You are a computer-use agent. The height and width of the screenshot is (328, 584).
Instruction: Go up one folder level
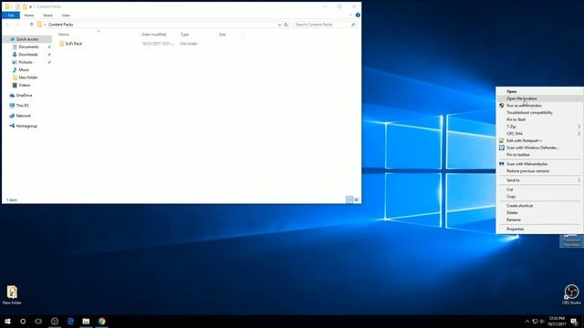pos(31,25)
